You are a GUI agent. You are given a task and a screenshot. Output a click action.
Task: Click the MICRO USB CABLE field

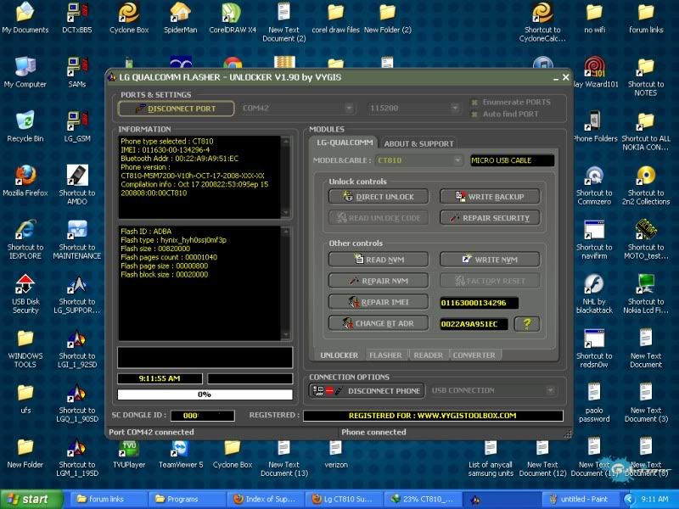pos(512,160)
